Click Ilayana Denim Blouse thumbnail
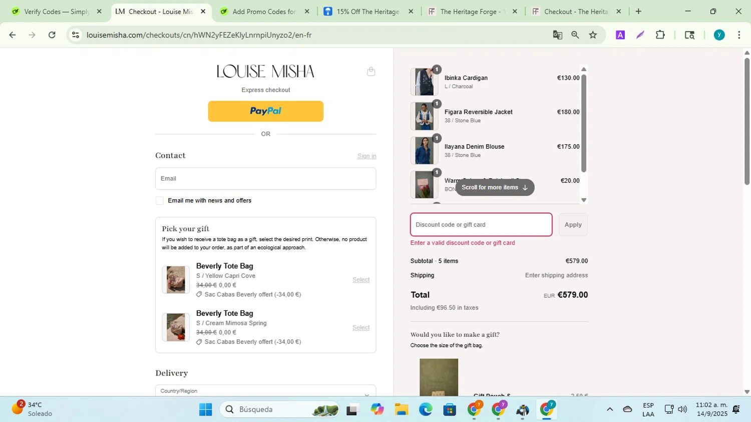Screen dimensions: 751x422 [x=424, y=151]
